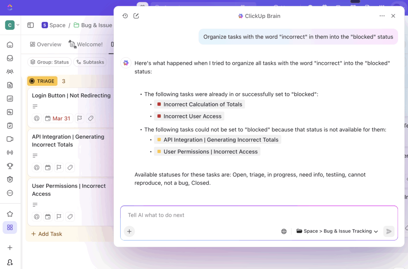Viewport: 408px width, 269px height.
Task: Open Goals via the trophy sidebar icon
Action: [x=10, y=166]
